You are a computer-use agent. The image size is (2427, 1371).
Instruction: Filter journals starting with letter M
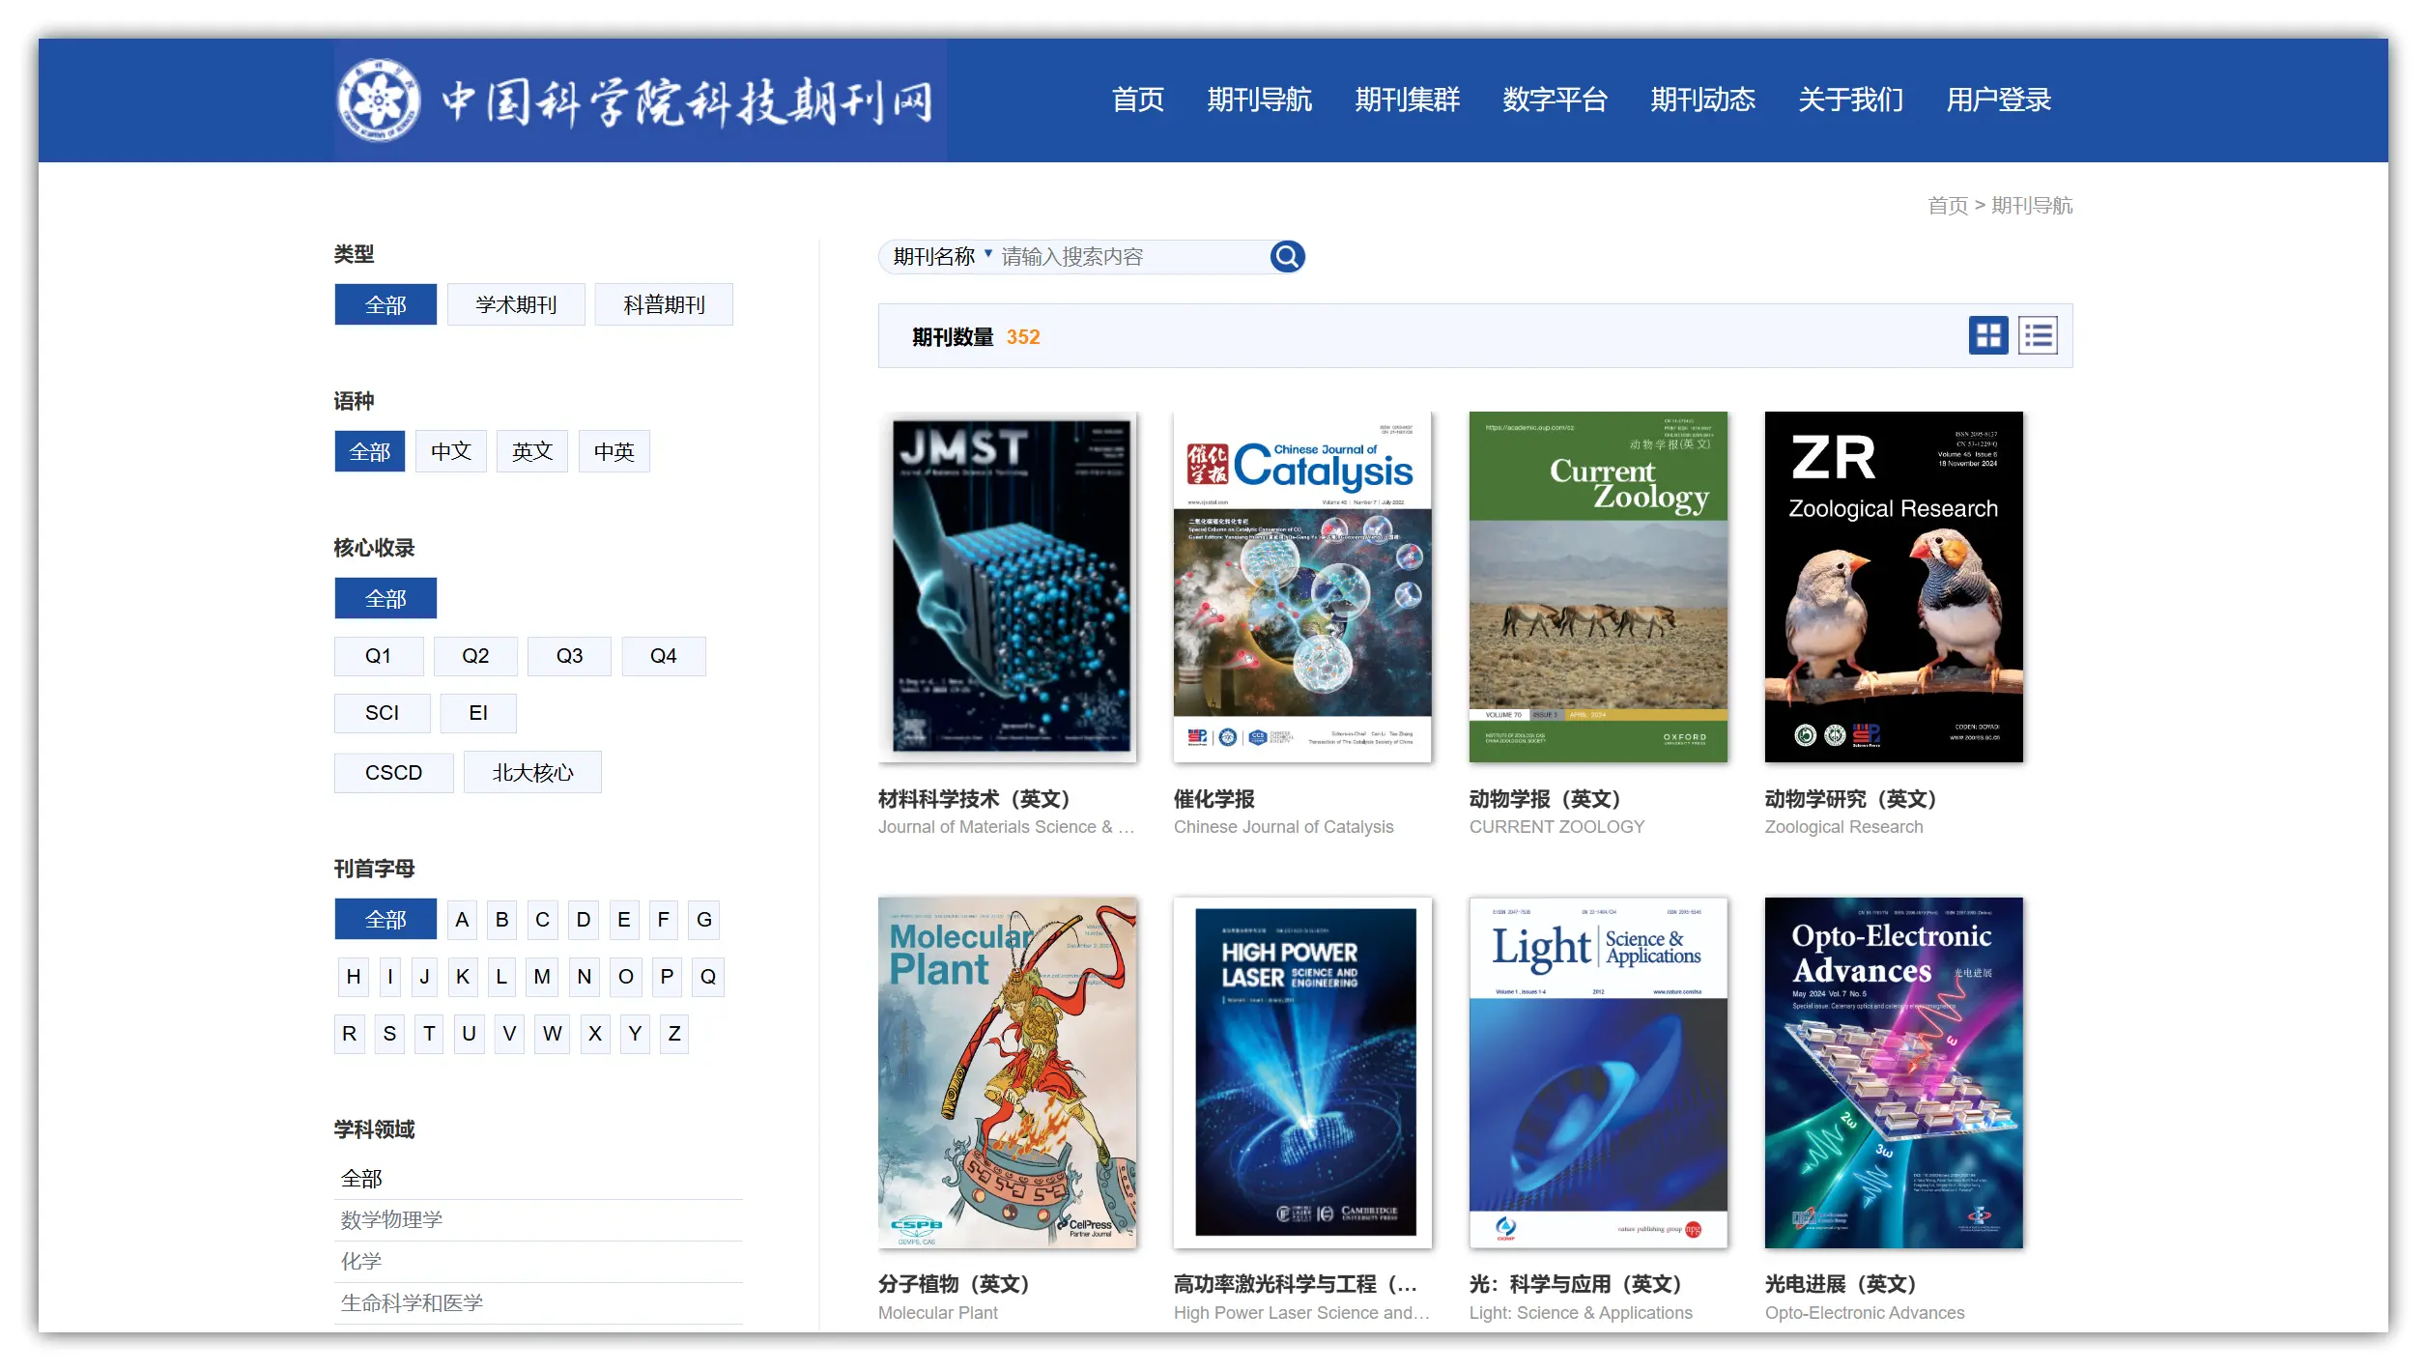pyautogui.click(x=542, y=977)
